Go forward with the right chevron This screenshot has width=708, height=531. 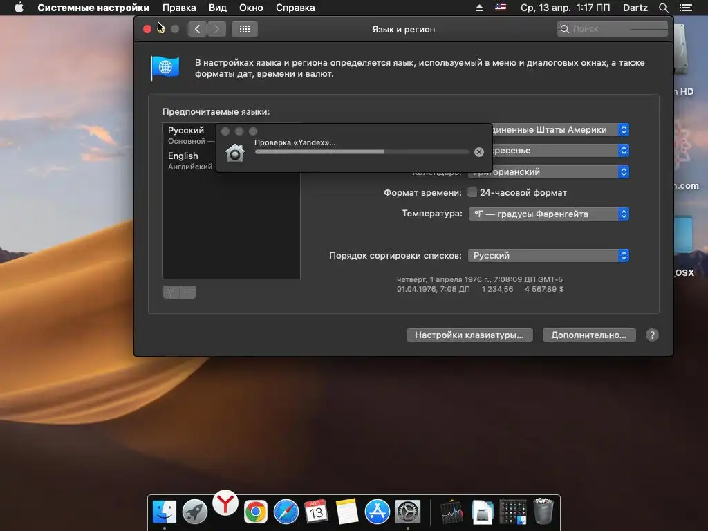(x=216, y=29)
